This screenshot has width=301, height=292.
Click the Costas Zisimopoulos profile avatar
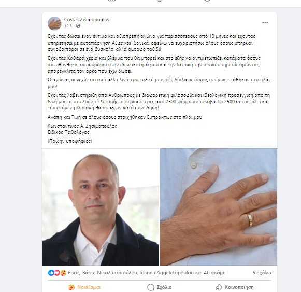coord(54,23)
